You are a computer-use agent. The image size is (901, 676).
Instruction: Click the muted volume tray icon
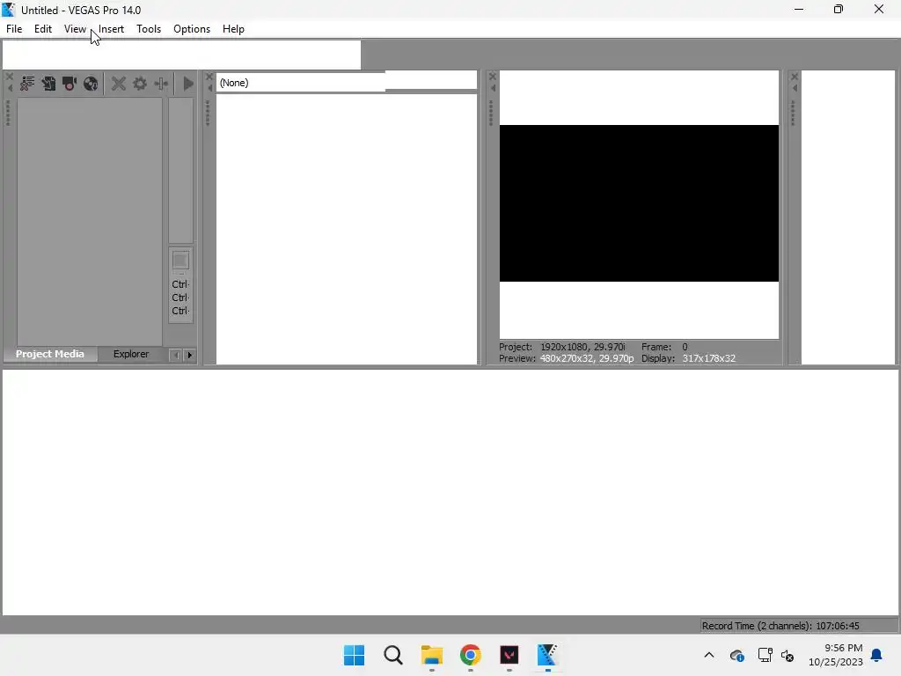pyautogui.click(x=787, y=655)
